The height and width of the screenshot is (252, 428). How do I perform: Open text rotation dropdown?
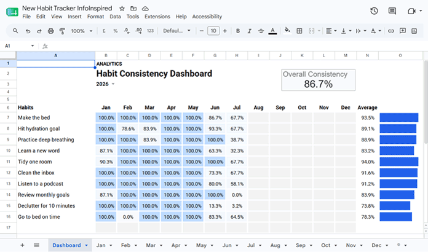click(376, 31)
